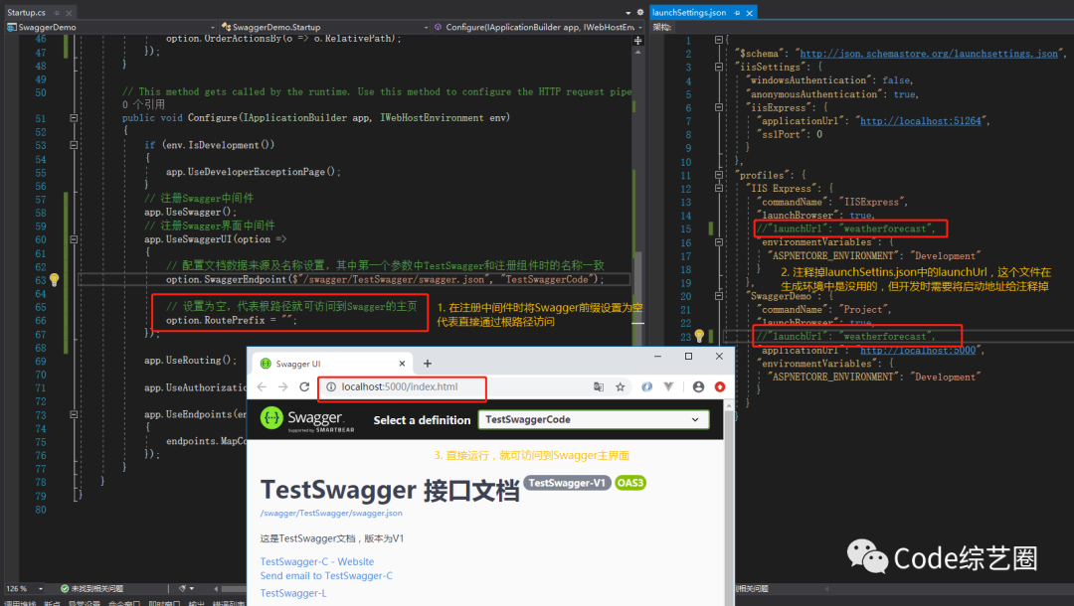Collapse the UseSwaggerUI lambda at line 60

click(74, 239)
